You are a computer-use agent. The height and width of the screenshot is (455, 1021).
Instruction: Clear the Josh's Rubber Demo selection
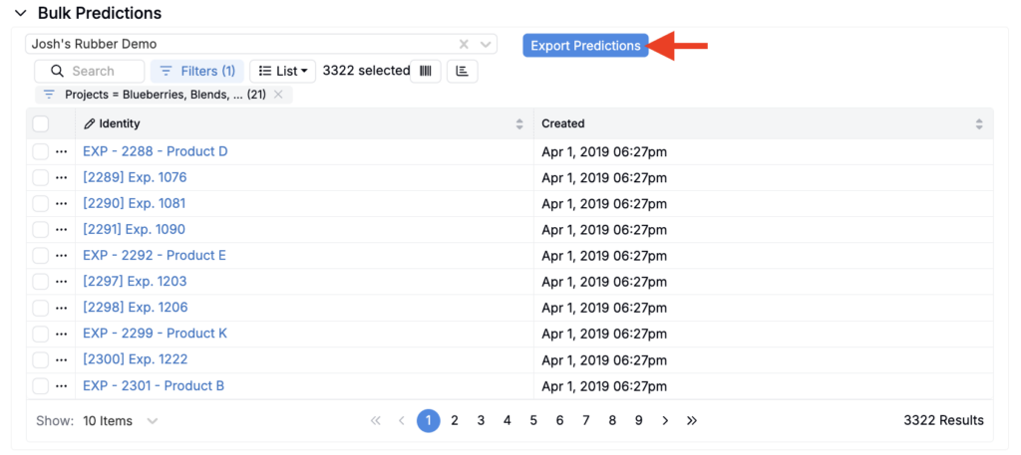(x=464, y=45)
